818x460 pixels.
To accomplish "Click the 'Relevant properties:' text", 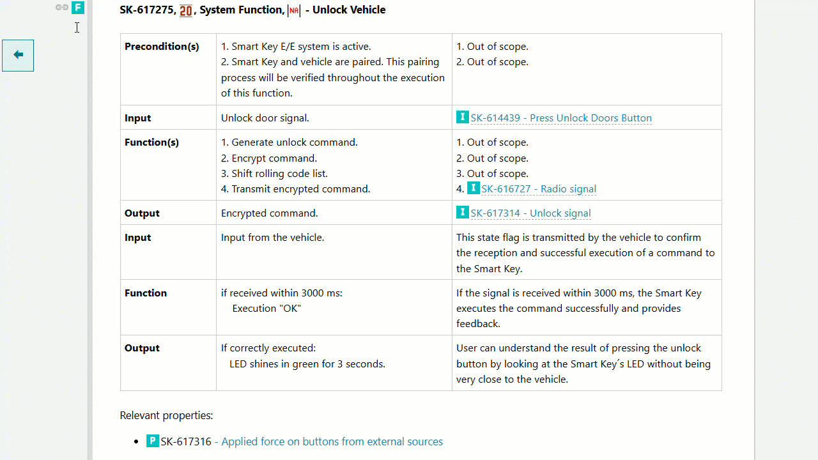I will coord(166,415).
